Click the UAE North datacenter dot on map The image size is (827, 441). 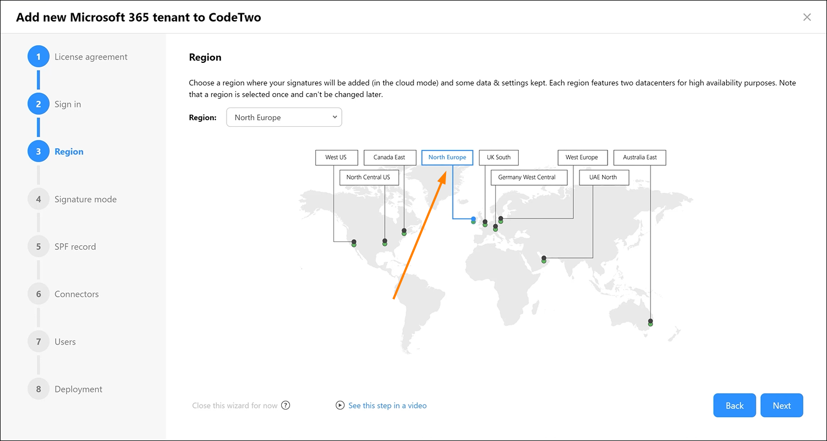[544, 259]
